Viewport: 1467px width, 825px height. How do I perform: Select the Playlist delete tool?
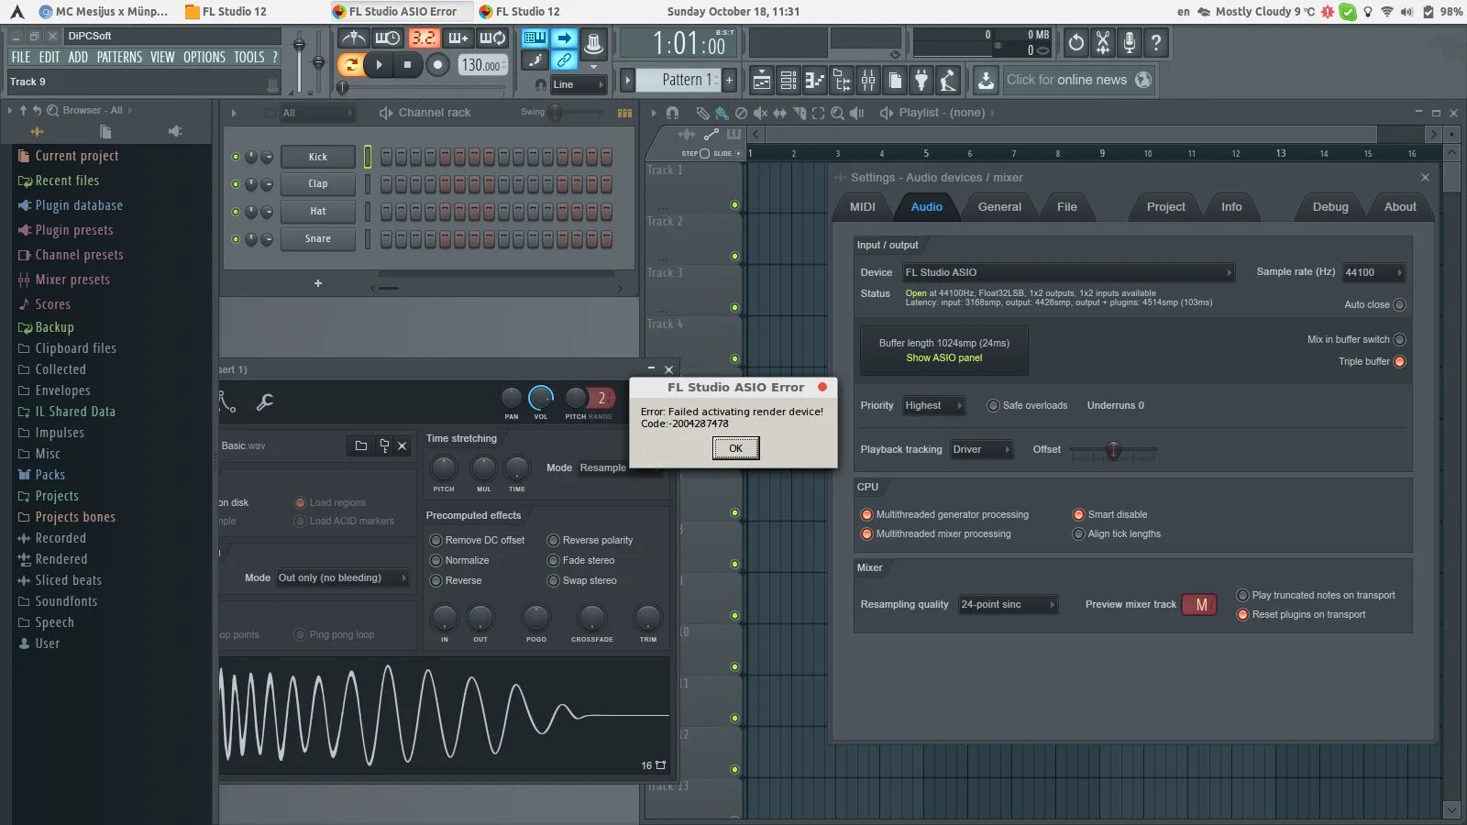click(x=741, y=113)
